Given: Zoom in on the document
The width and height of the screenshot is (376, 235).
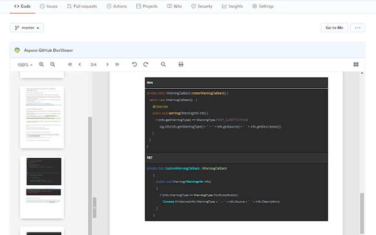Looking at the screenshot, I should [41, 64].
